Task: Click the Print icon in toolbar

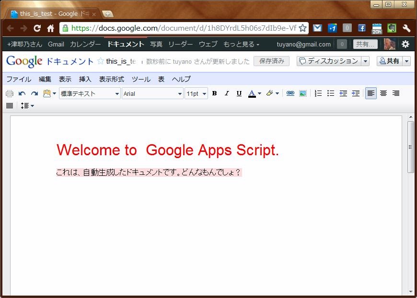Action: (10, 93)
